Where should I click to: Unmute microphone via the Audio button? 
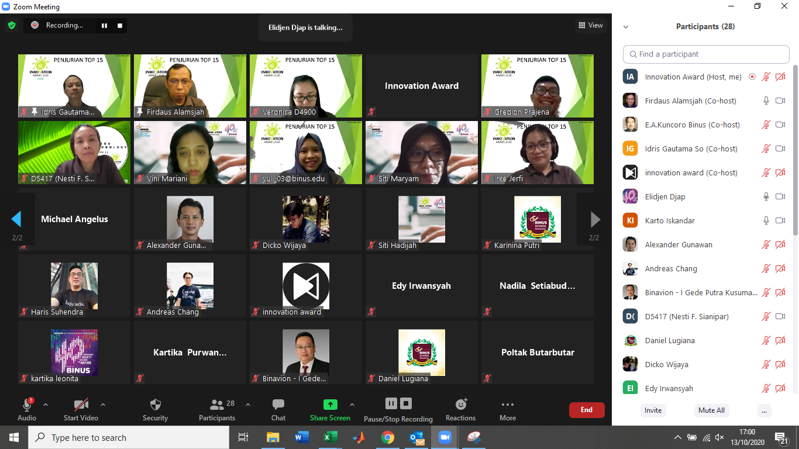[27, 409]
